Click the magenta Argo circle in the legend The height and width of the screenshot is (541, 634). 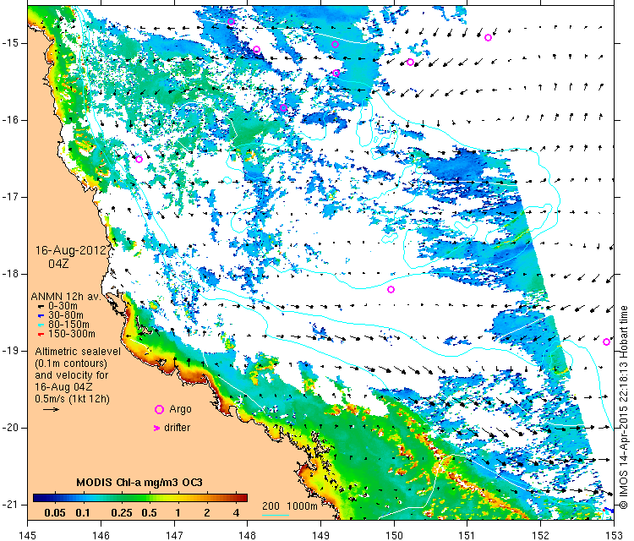point(159,410)
